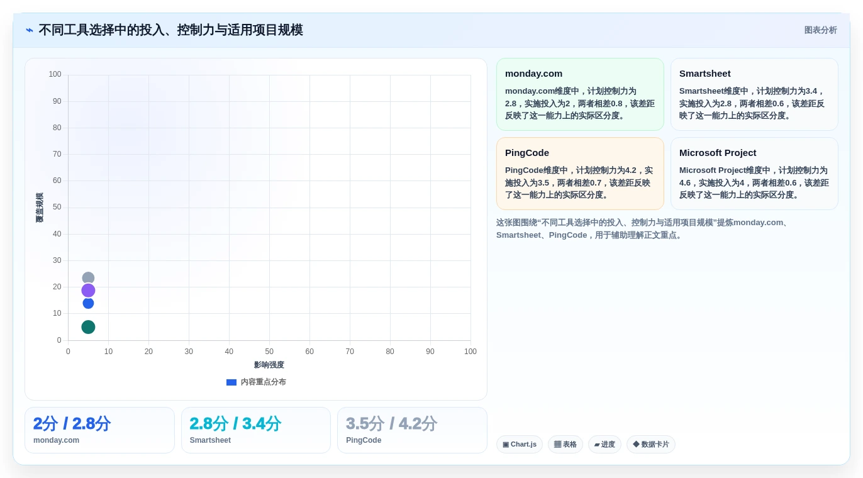Toggle the 内容重点分布 legend entry
Viewport: 863px width, 478px height.
click(256, 382)
